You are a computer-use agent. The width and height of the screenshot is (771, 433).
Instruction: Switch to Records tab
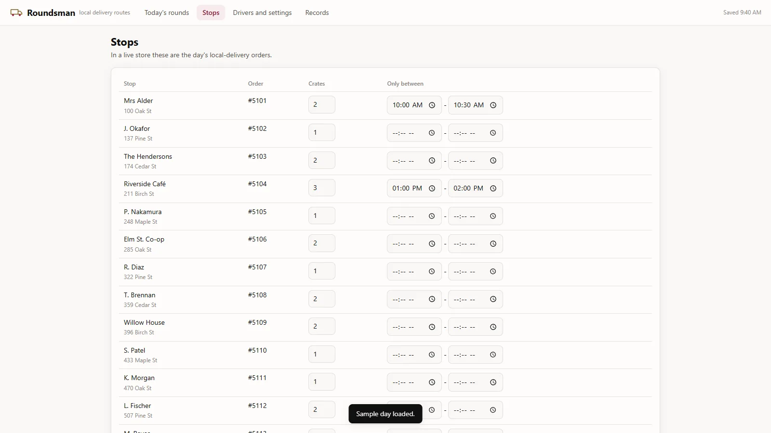point(317,13)
